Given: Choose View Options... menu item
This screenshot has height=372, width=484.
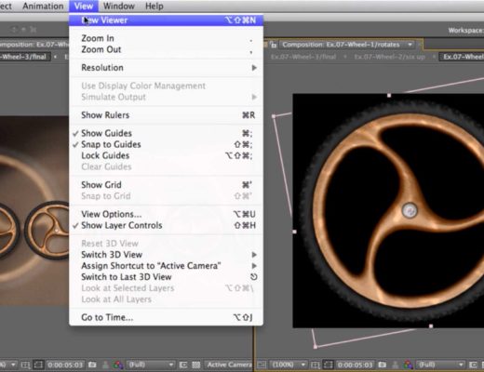Looking at the screenshot, I should click(x=167, y=214).
